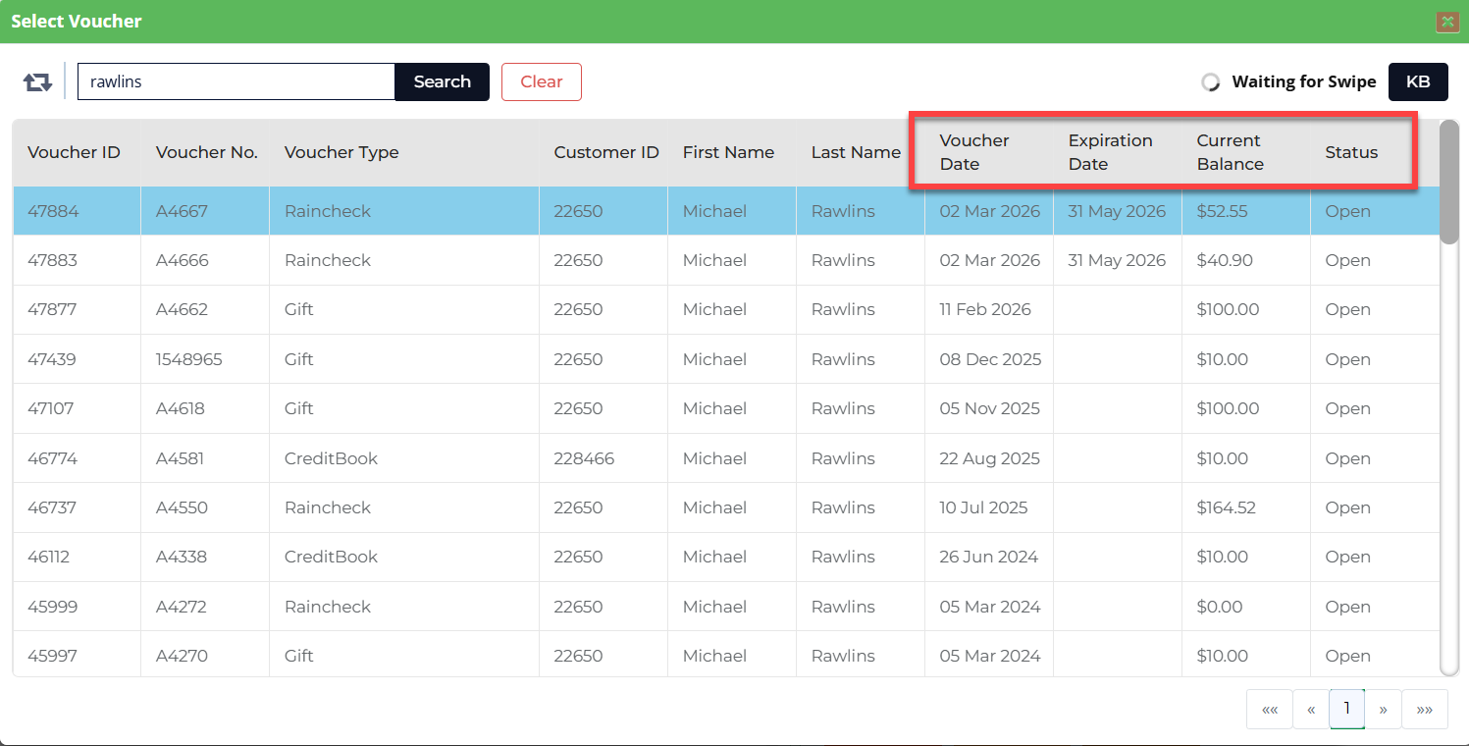Jump to the last results page

tap(1425, 710)
